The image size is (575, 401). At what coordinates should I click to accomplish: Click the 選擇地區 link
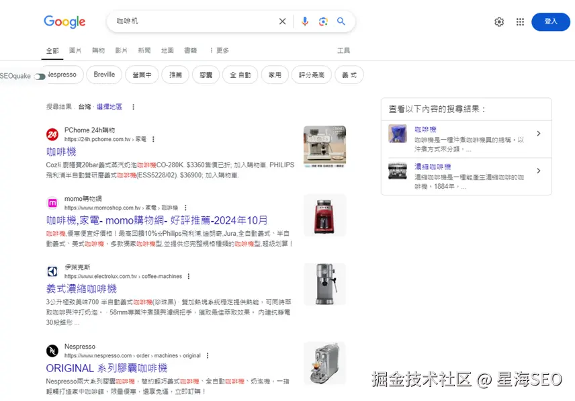tap(109, 107)
